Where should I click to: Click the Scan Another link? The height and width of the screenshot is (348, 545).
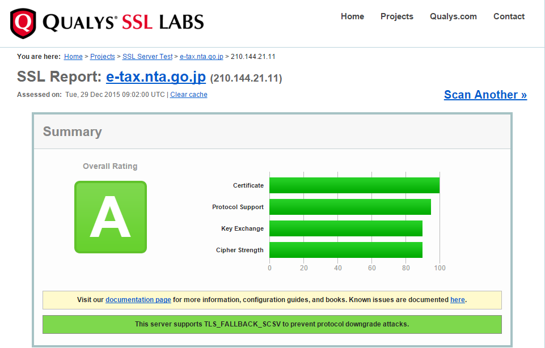(485, 95)
